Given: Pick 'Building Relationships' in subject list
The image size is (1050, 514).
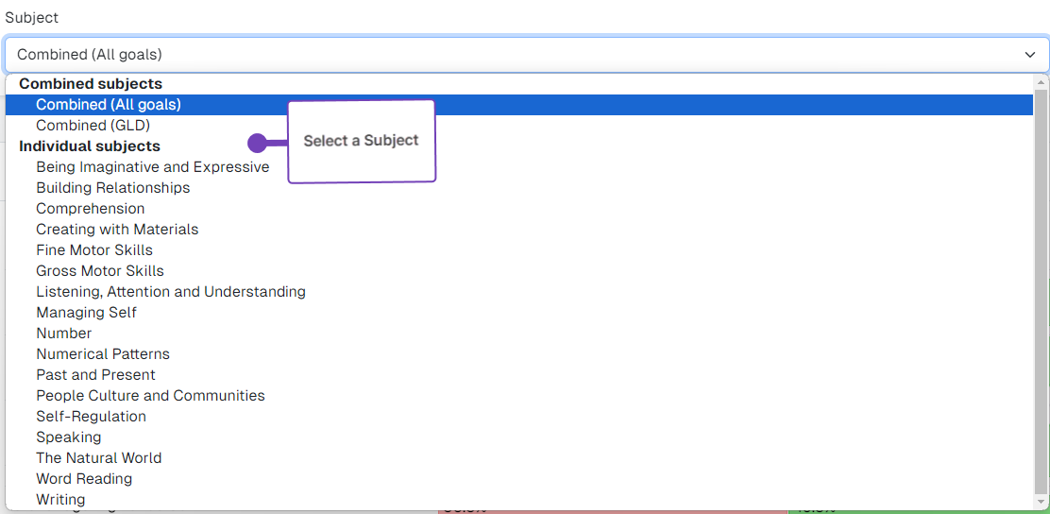Looking at the screenshot, I should point(112,188).
